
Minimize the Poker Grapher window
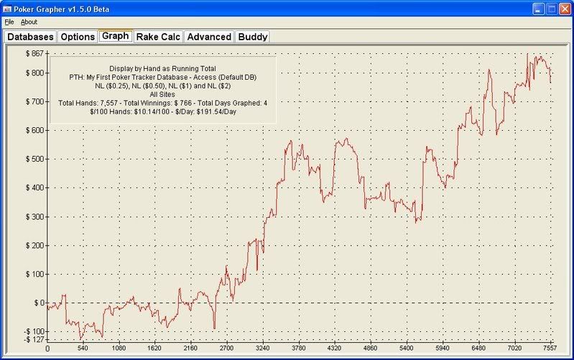537,9
